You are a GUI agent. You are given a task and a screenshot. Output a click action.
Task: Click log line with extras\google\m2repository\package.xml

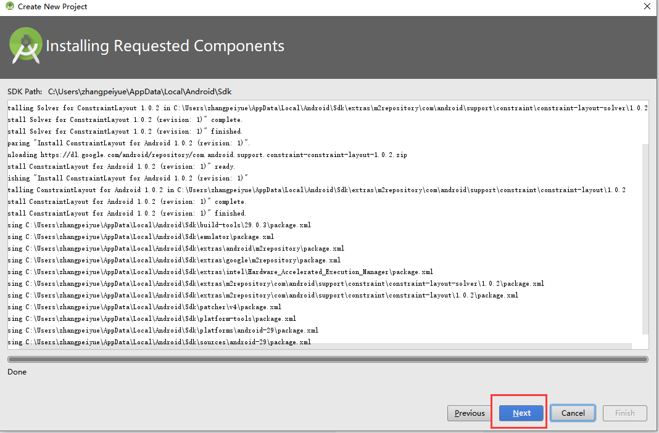[x=174, y=260]
